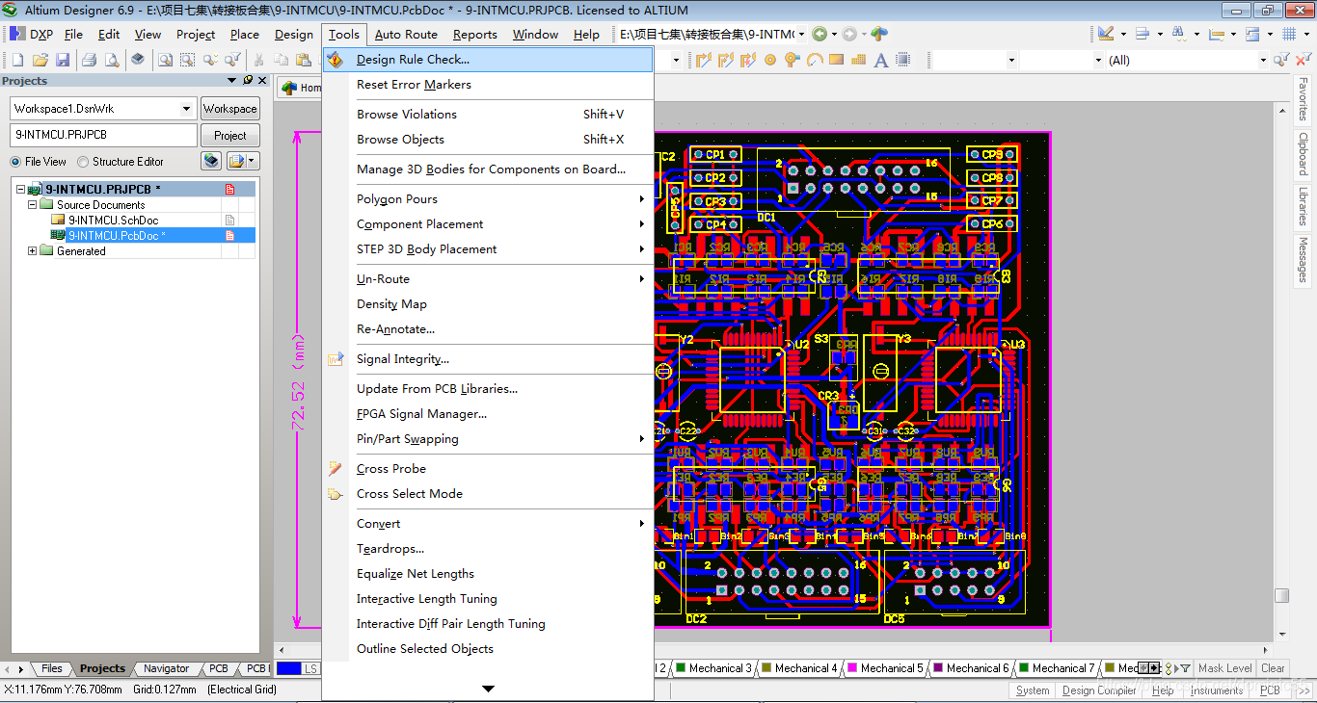Open the Auto Route menu
This screenshot has width=1317, height=703.
(x=406, y=34)
